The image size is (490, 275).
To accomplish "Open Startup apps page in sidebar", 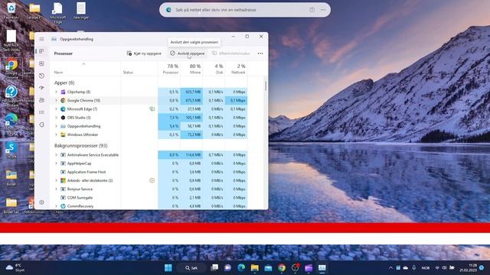I will pos(41,88).
